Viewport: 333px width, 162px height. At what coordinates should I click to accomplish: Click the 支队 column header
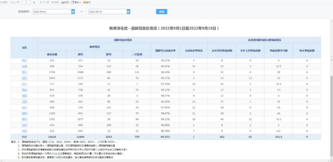25,48
